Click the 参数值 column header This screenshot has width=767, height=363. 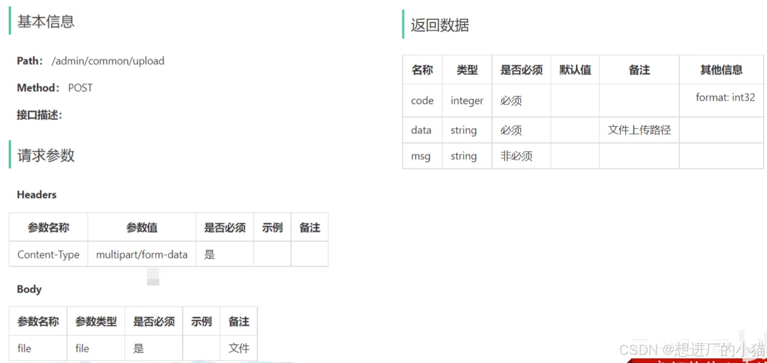point(142,227)
